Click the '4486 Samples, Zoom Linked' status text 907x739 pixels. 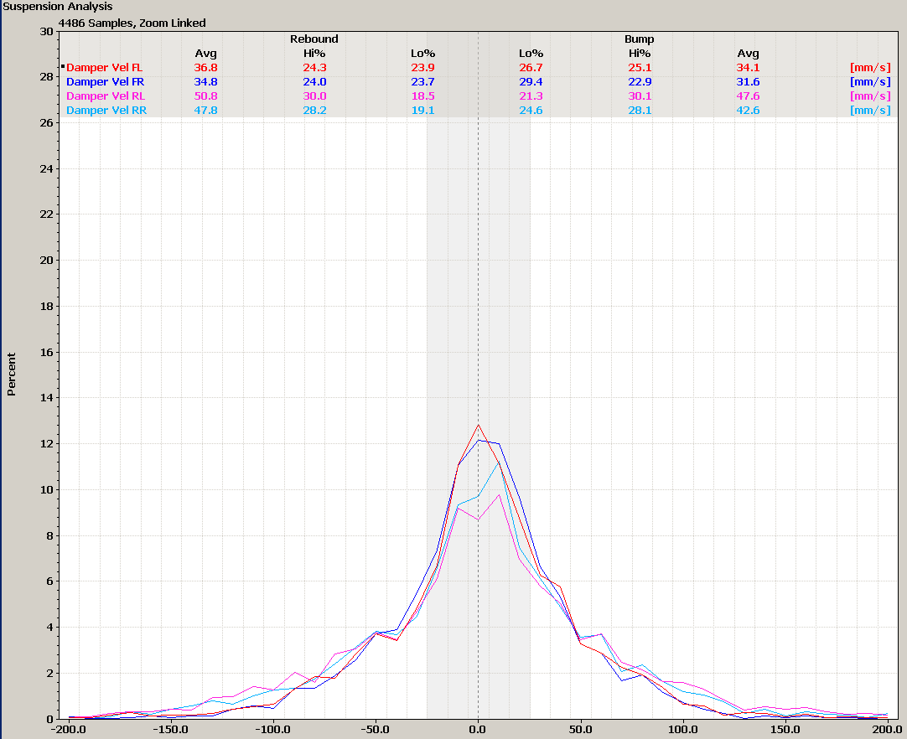132,23
